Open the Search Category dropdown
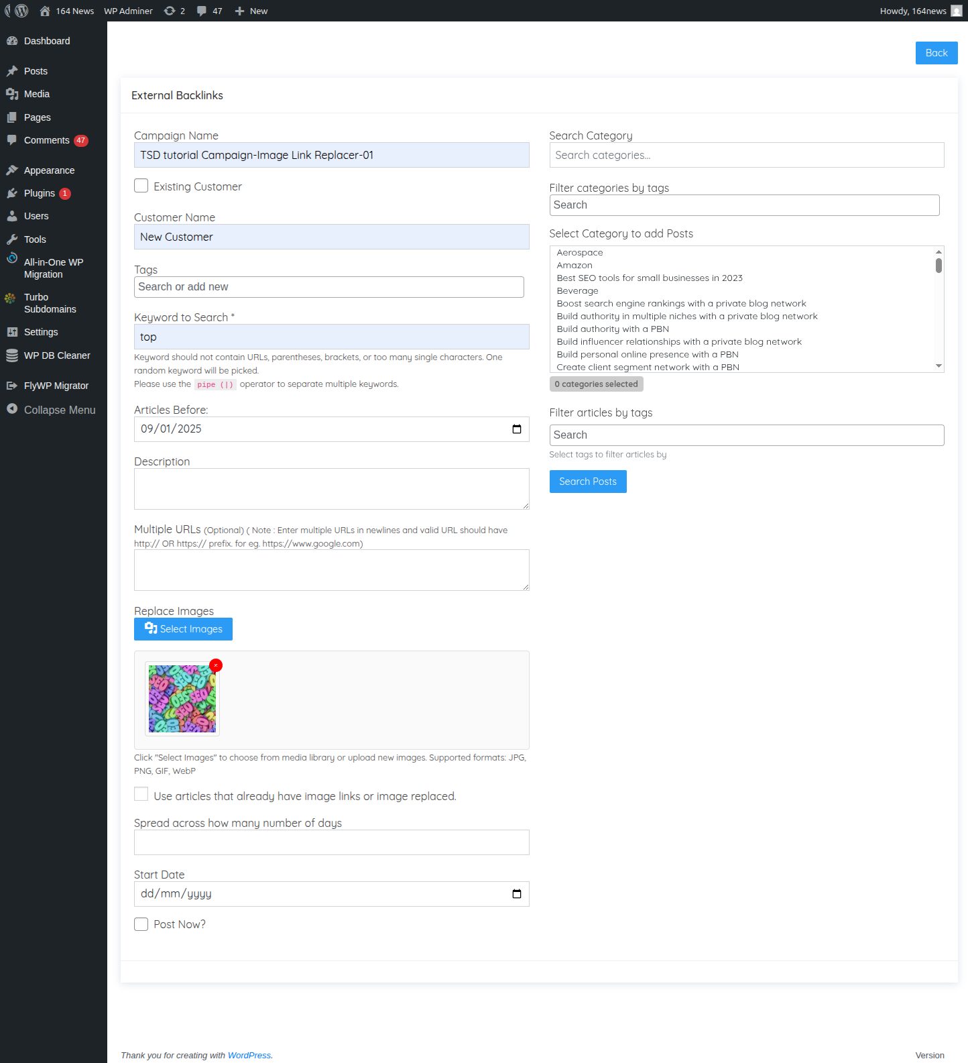The image size is (968, 1063). [x=746, y=155]
